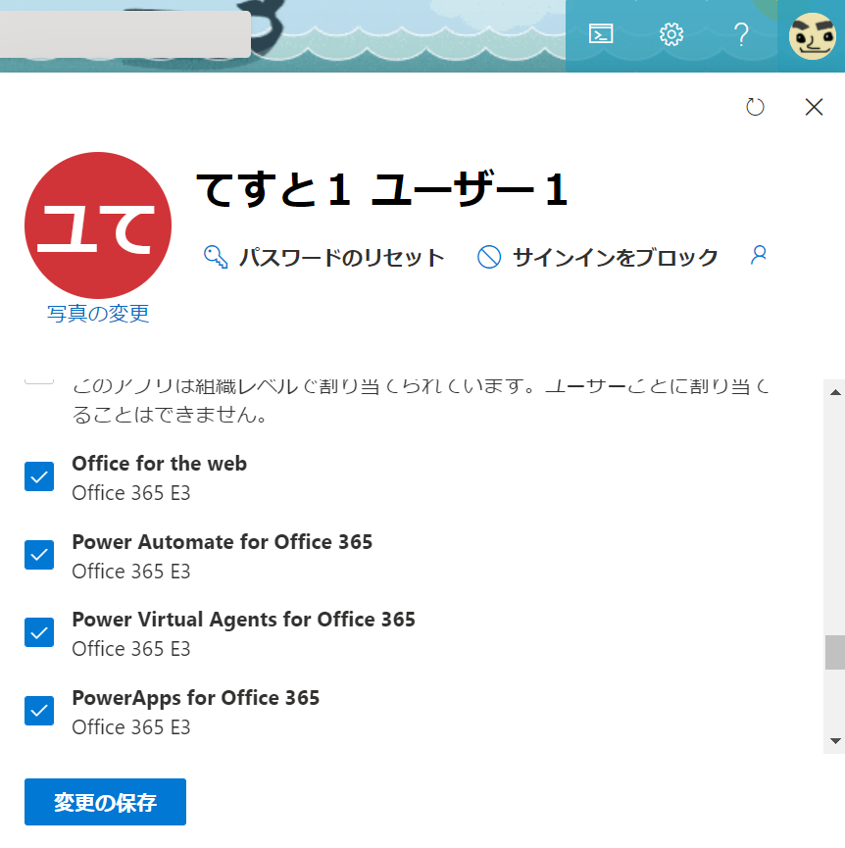Click Office 365 E3 under Office for the web
The width and height of the screenshot is (845, 848).
pyautogui.click(x=131, y=493)
